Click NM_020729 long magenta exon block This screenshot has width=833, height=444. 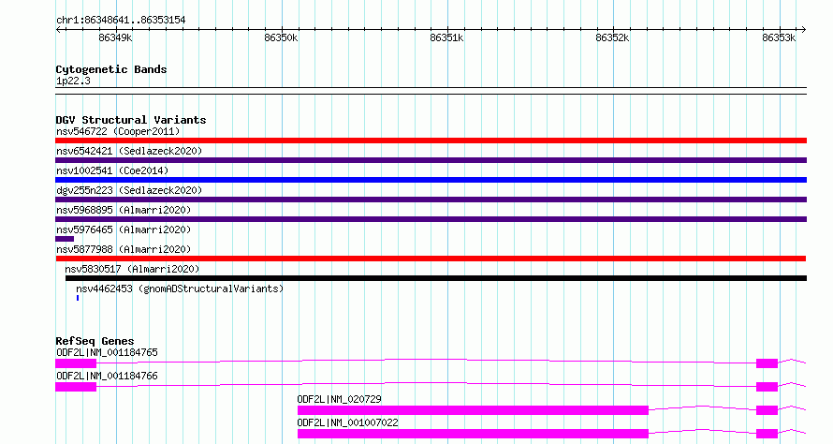(x=473, y=410)
